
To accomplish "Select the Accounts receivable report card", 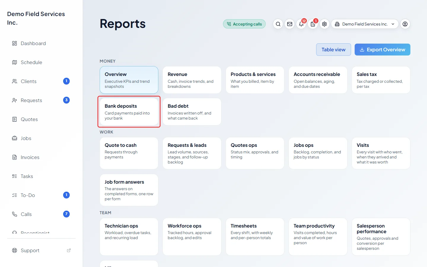I will [318, 80].
